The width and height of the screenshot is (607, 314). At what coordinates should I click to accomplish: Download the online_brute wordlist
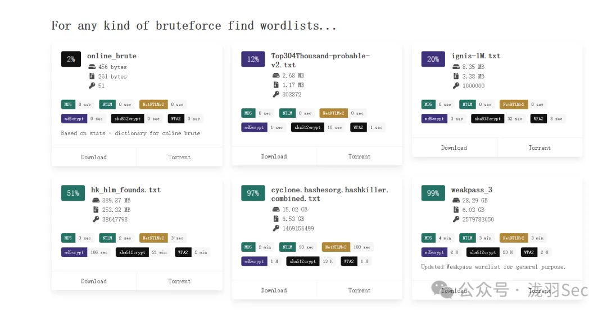click(x=94, y=157)
